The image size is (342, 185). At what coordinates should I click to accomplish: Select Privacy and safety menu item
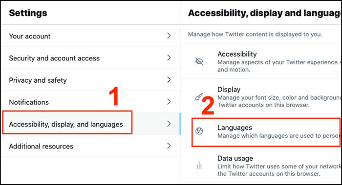point(91,80)
